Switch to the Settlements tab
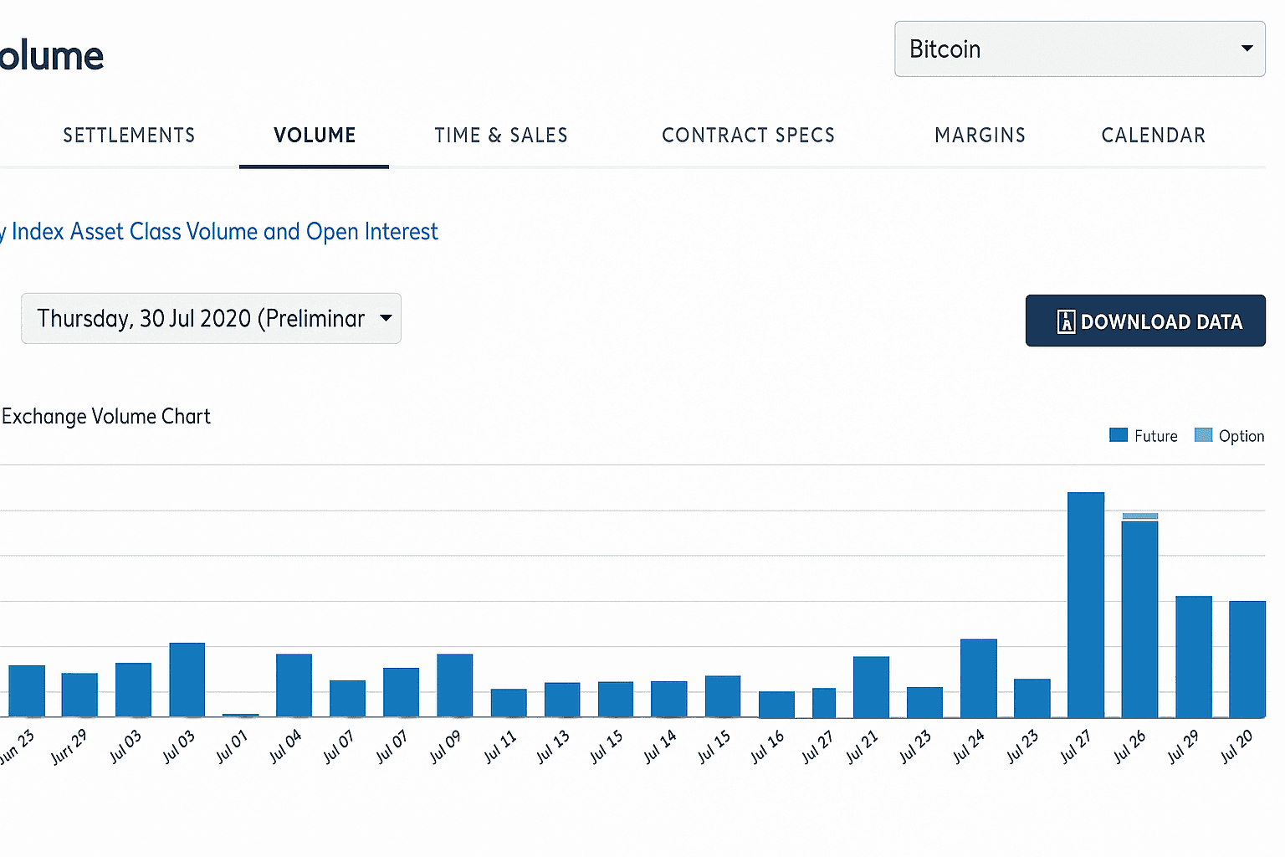This screenshot has height=857, width=1285. coord(129,136)
